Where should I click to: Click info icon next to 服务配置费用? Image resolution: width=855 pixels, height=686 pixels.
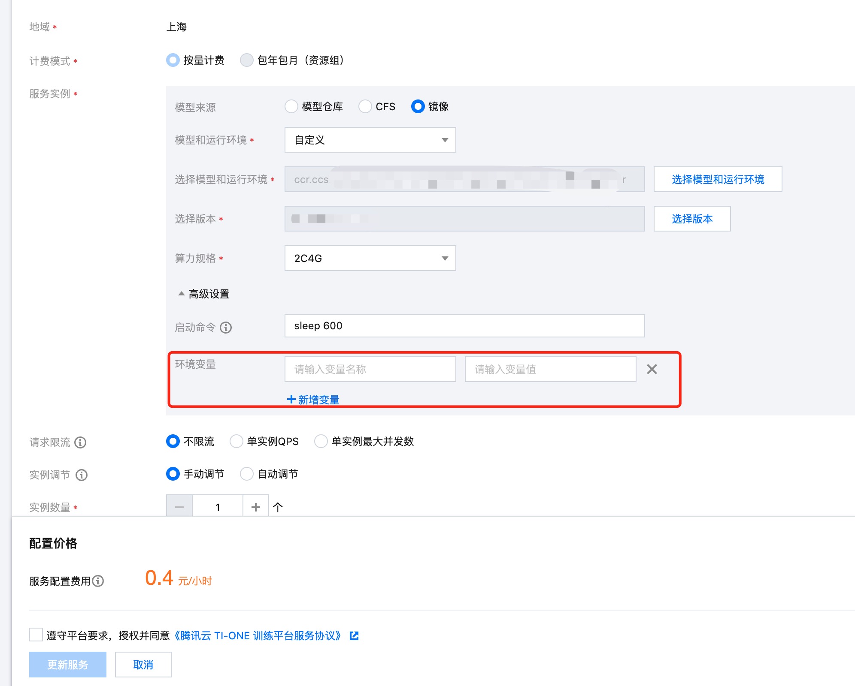[x=98, y=581]
